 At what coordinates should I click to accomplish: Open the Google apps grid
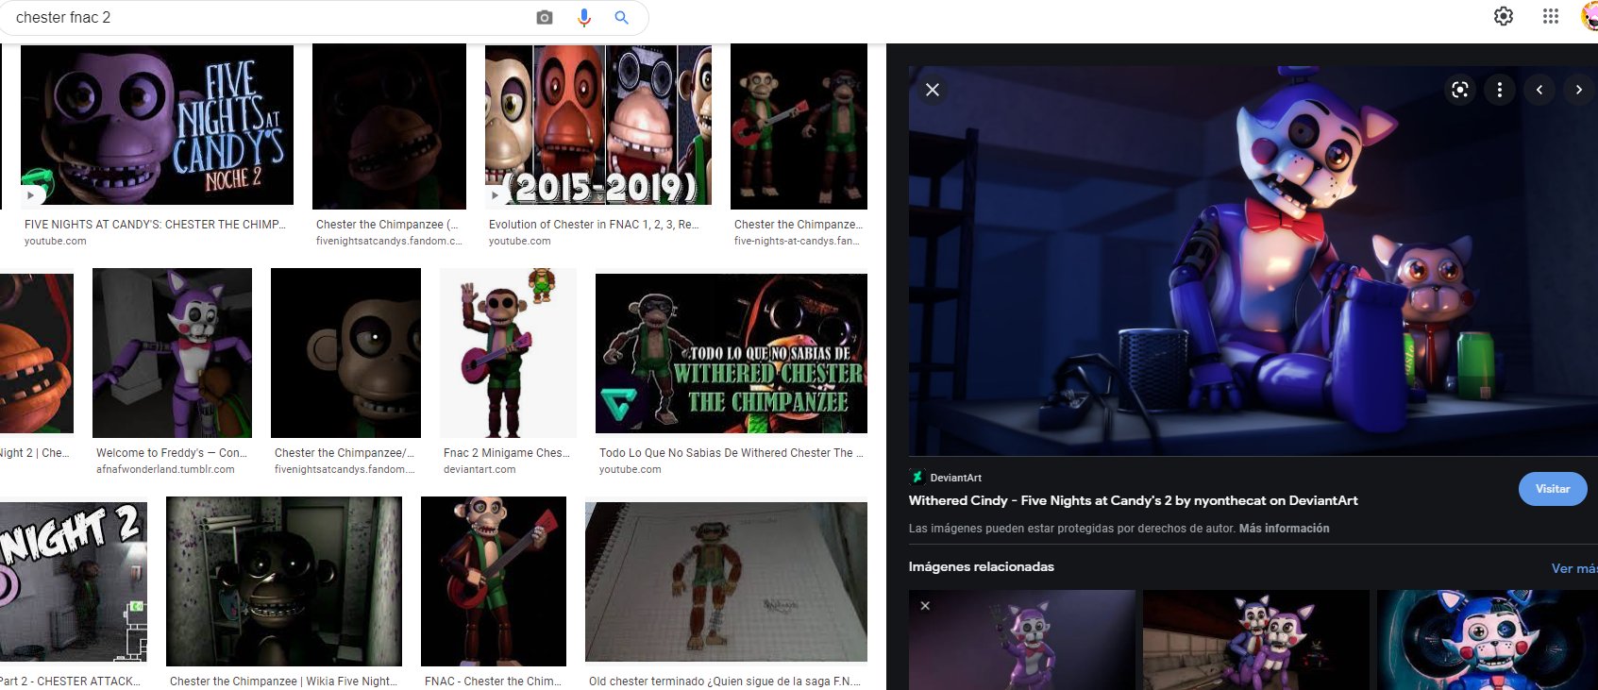[1551, 16]
